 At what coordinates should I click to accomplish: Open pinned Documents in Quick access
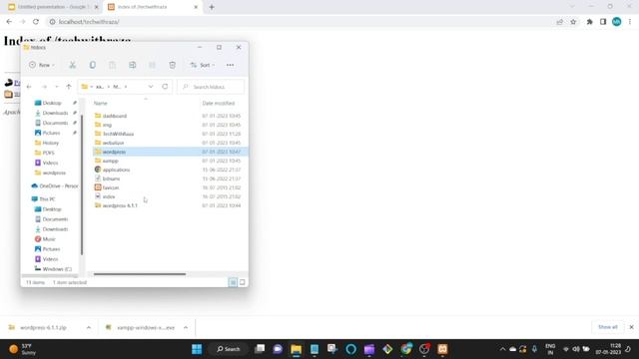tap(55, 123)
